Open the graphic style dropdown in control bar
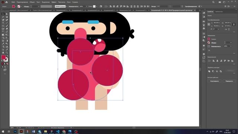The image size is (238, 134). tap(97, 6)
